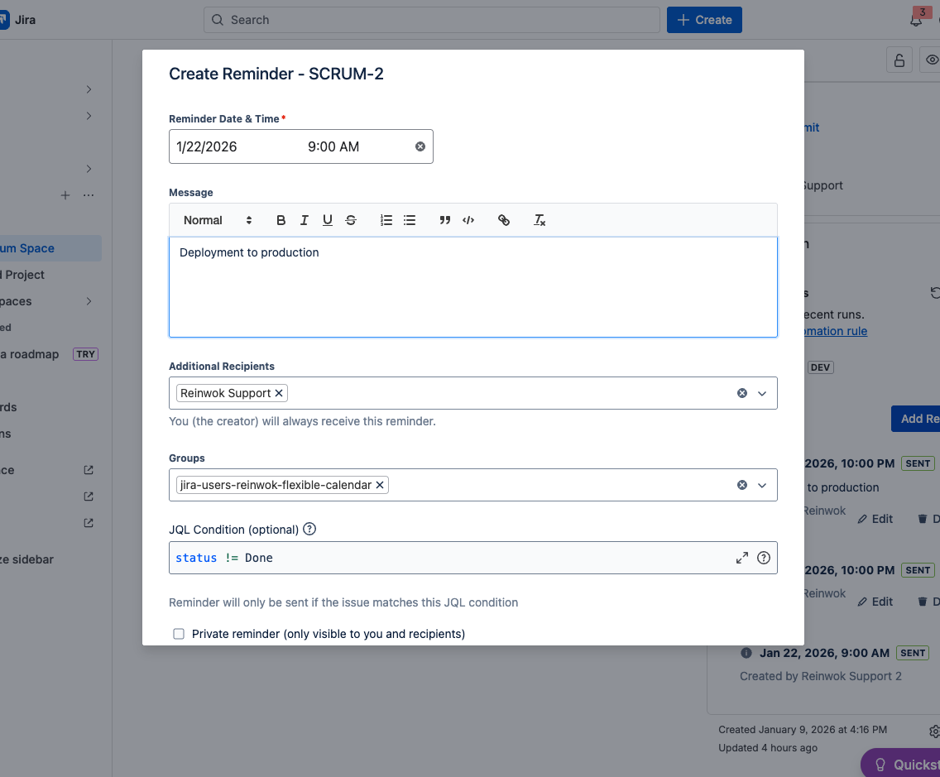The height and width of the screenshot is (777, 940).
Task: Insert blockquote in message editor
Action: 445,220
